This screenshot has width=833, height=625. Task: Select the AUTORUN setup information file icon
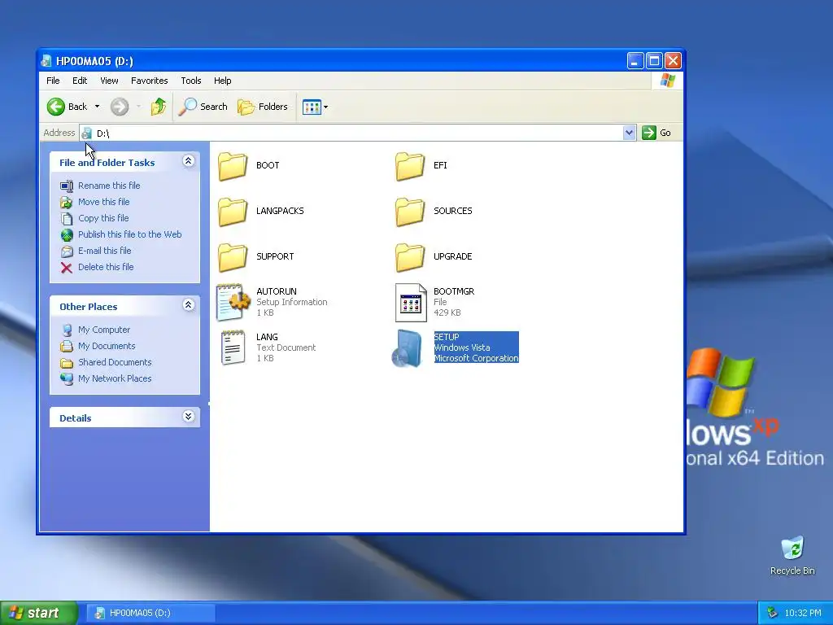tap(233, 303)
